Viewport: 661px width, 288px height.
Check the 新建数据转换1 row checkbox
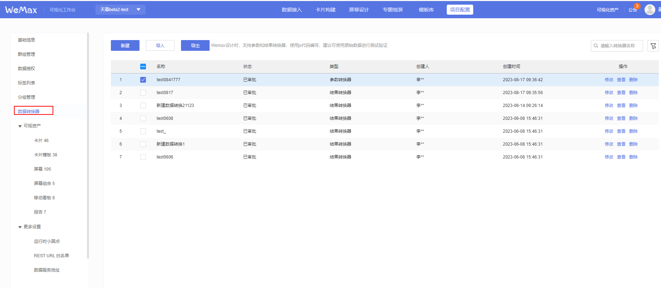click(x=143, y=144)
